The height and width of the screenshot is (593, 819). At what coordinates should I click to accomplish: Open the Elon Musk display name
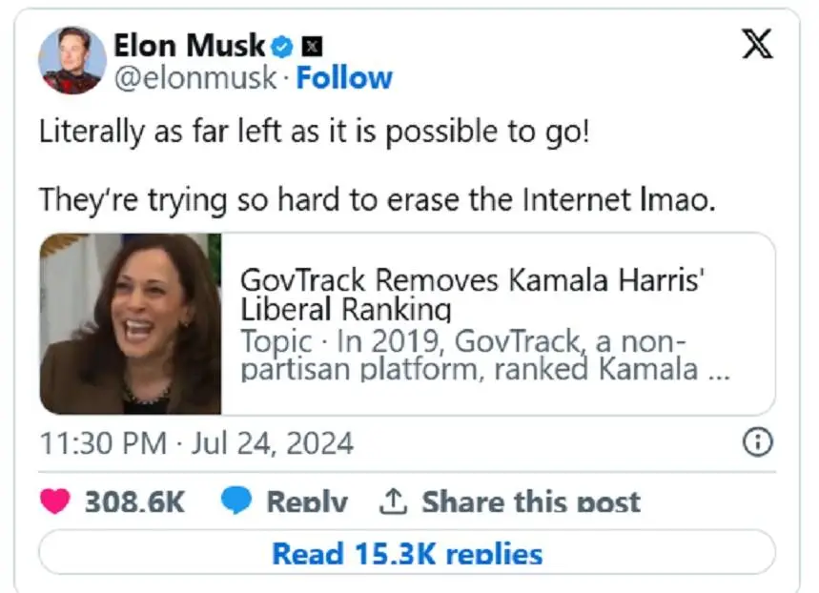tap(189, 45)
